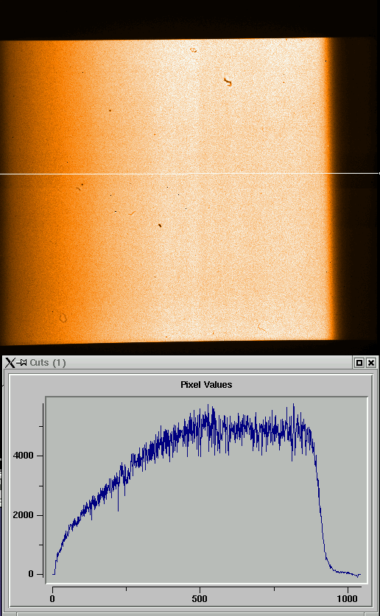Open the X window menu icon
The width and height of the screenshot is (380, 616).
tap(10, 363)
